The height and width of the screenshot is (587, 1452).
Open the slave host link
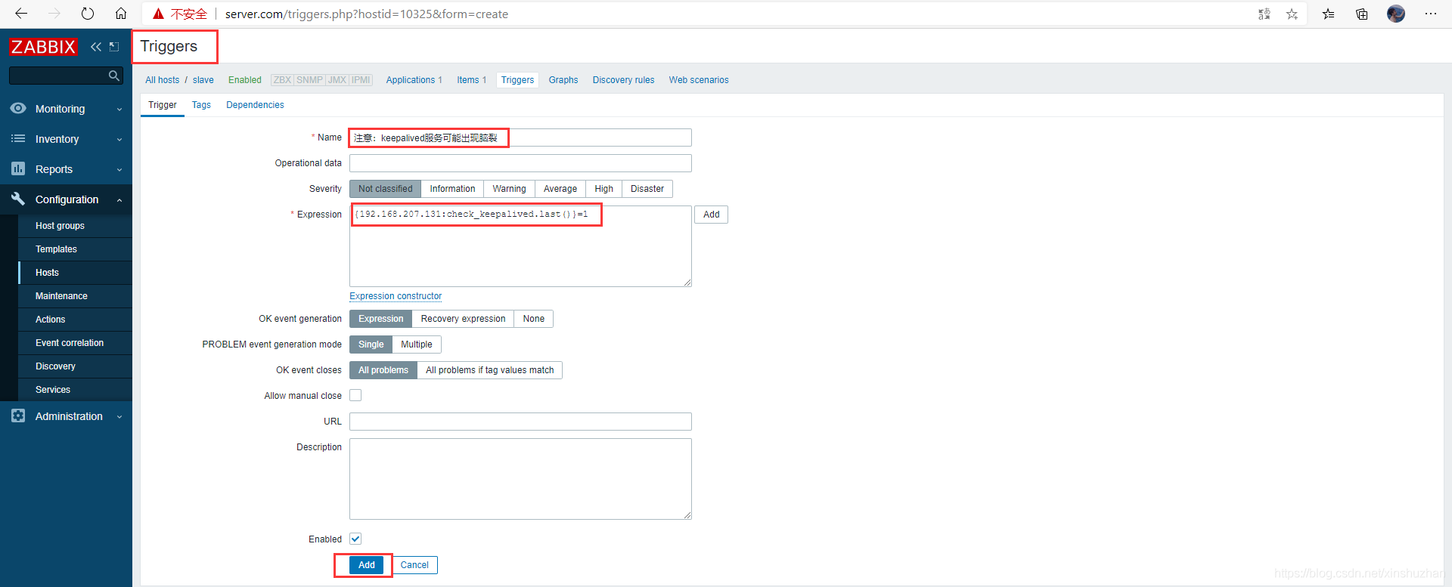pyautogui.click(x=203, y=80)
